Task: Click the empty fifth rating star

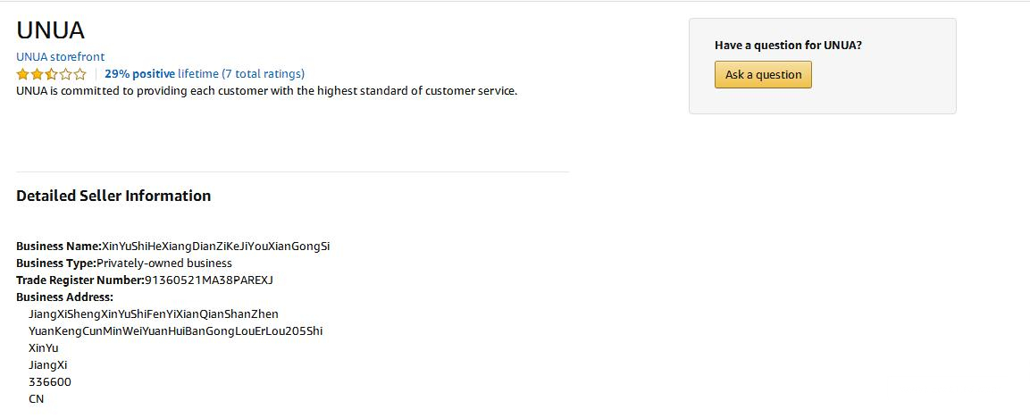Action: [x=80, y=74]
